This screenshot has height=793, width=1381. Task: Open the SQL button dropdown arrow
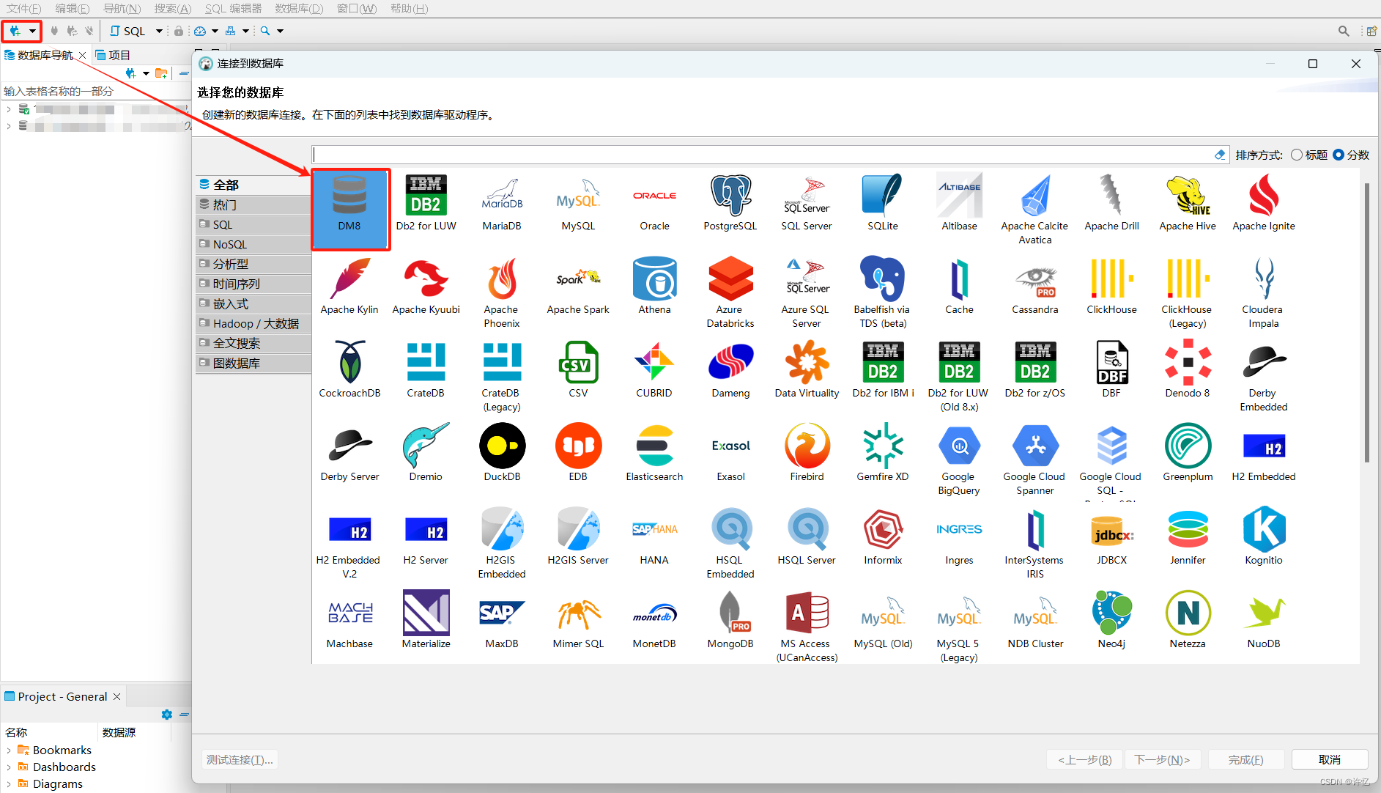tap(159, 31)
